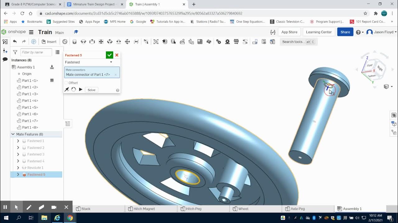The width and height of the screenshot is (398, 223).
Task: Select the Tangent mate tool icon
Action: 146,42
